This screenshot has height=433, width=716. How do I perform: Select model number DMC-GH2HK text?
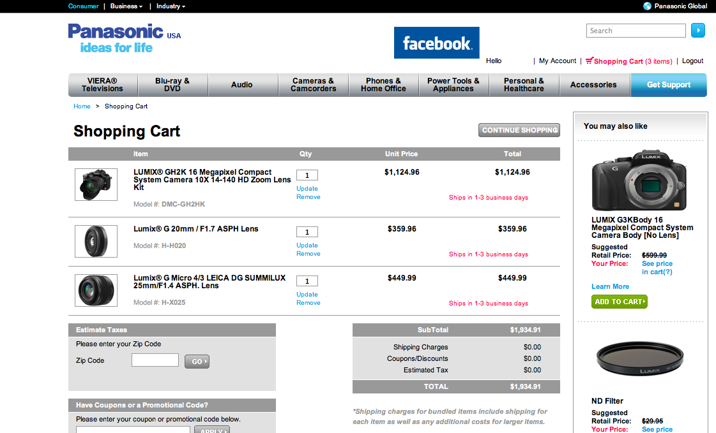(x=183, y=204)
